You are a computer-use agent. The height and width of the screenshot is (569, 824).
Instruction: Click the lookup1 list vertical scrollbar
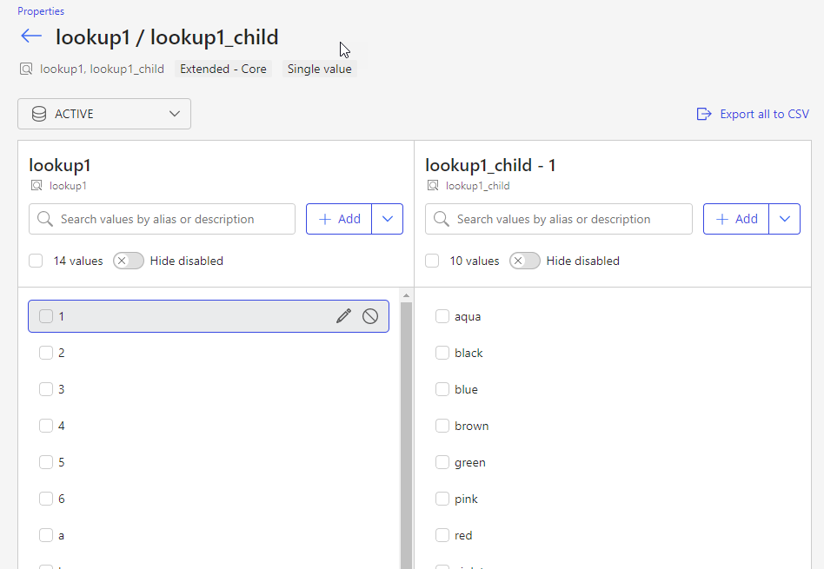(x=405, y=434)
